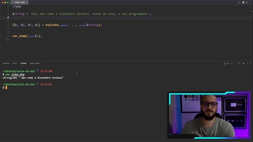The image size is (253, 142).
Task: Create a new terminal with plus icon
Action: coord(232,64)
